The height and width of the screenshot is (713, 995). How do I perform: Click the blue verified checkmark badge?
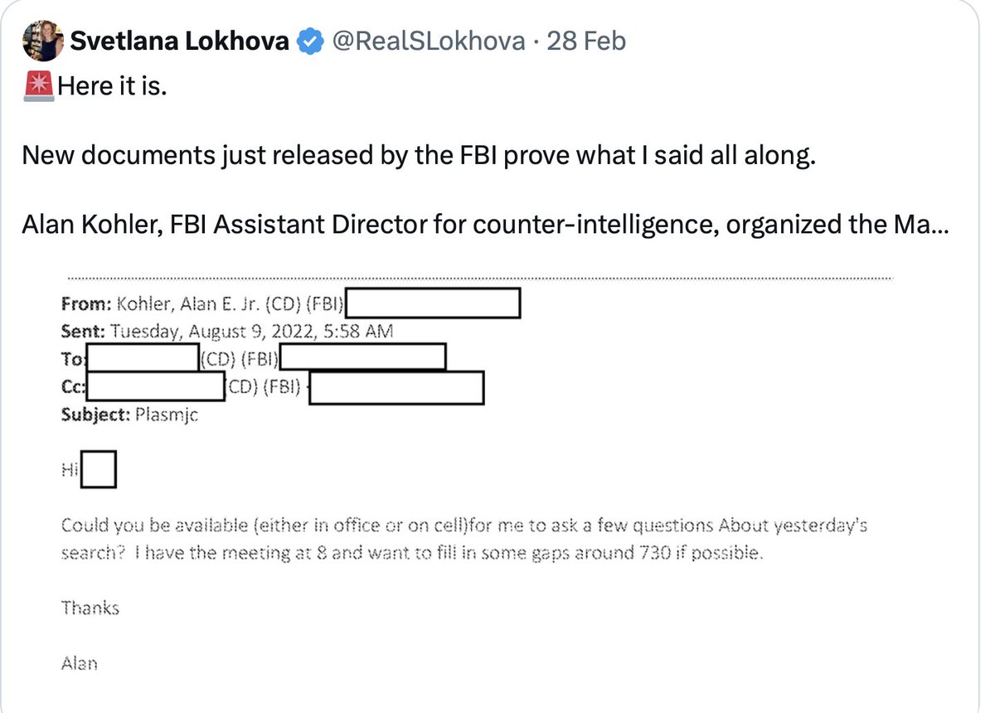310,41
